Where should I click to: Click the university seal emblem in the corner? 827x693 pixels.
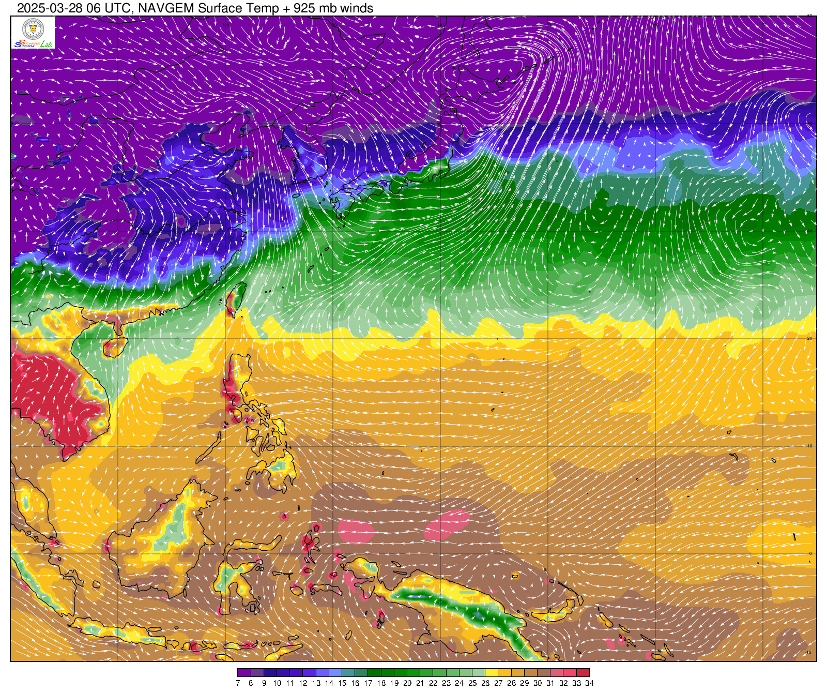pyautogui.click(x=33, y=29)
